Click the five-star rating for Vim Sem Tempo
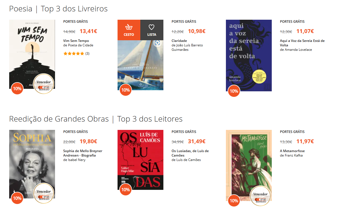This screenshot has height=214, width=339. (74, 54)
